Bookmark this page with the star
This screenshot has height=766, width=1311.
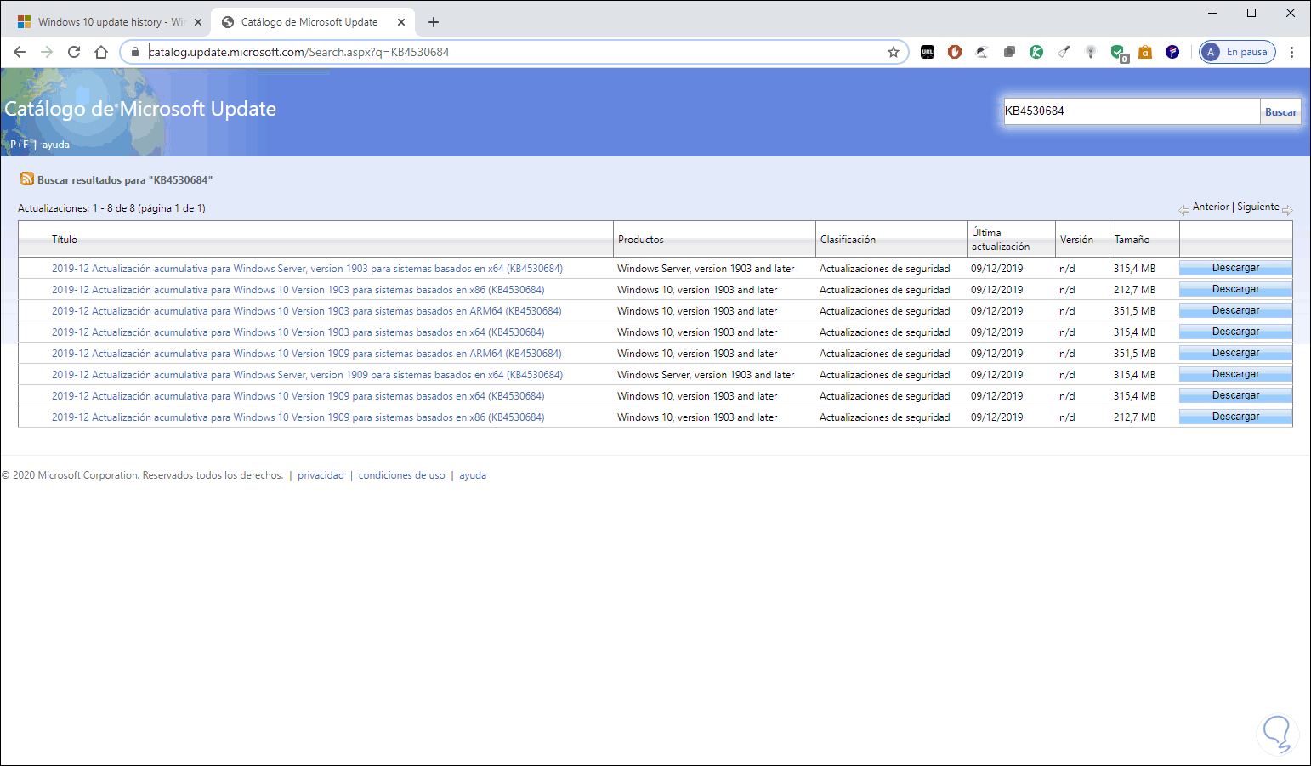(x=894, y=52)
